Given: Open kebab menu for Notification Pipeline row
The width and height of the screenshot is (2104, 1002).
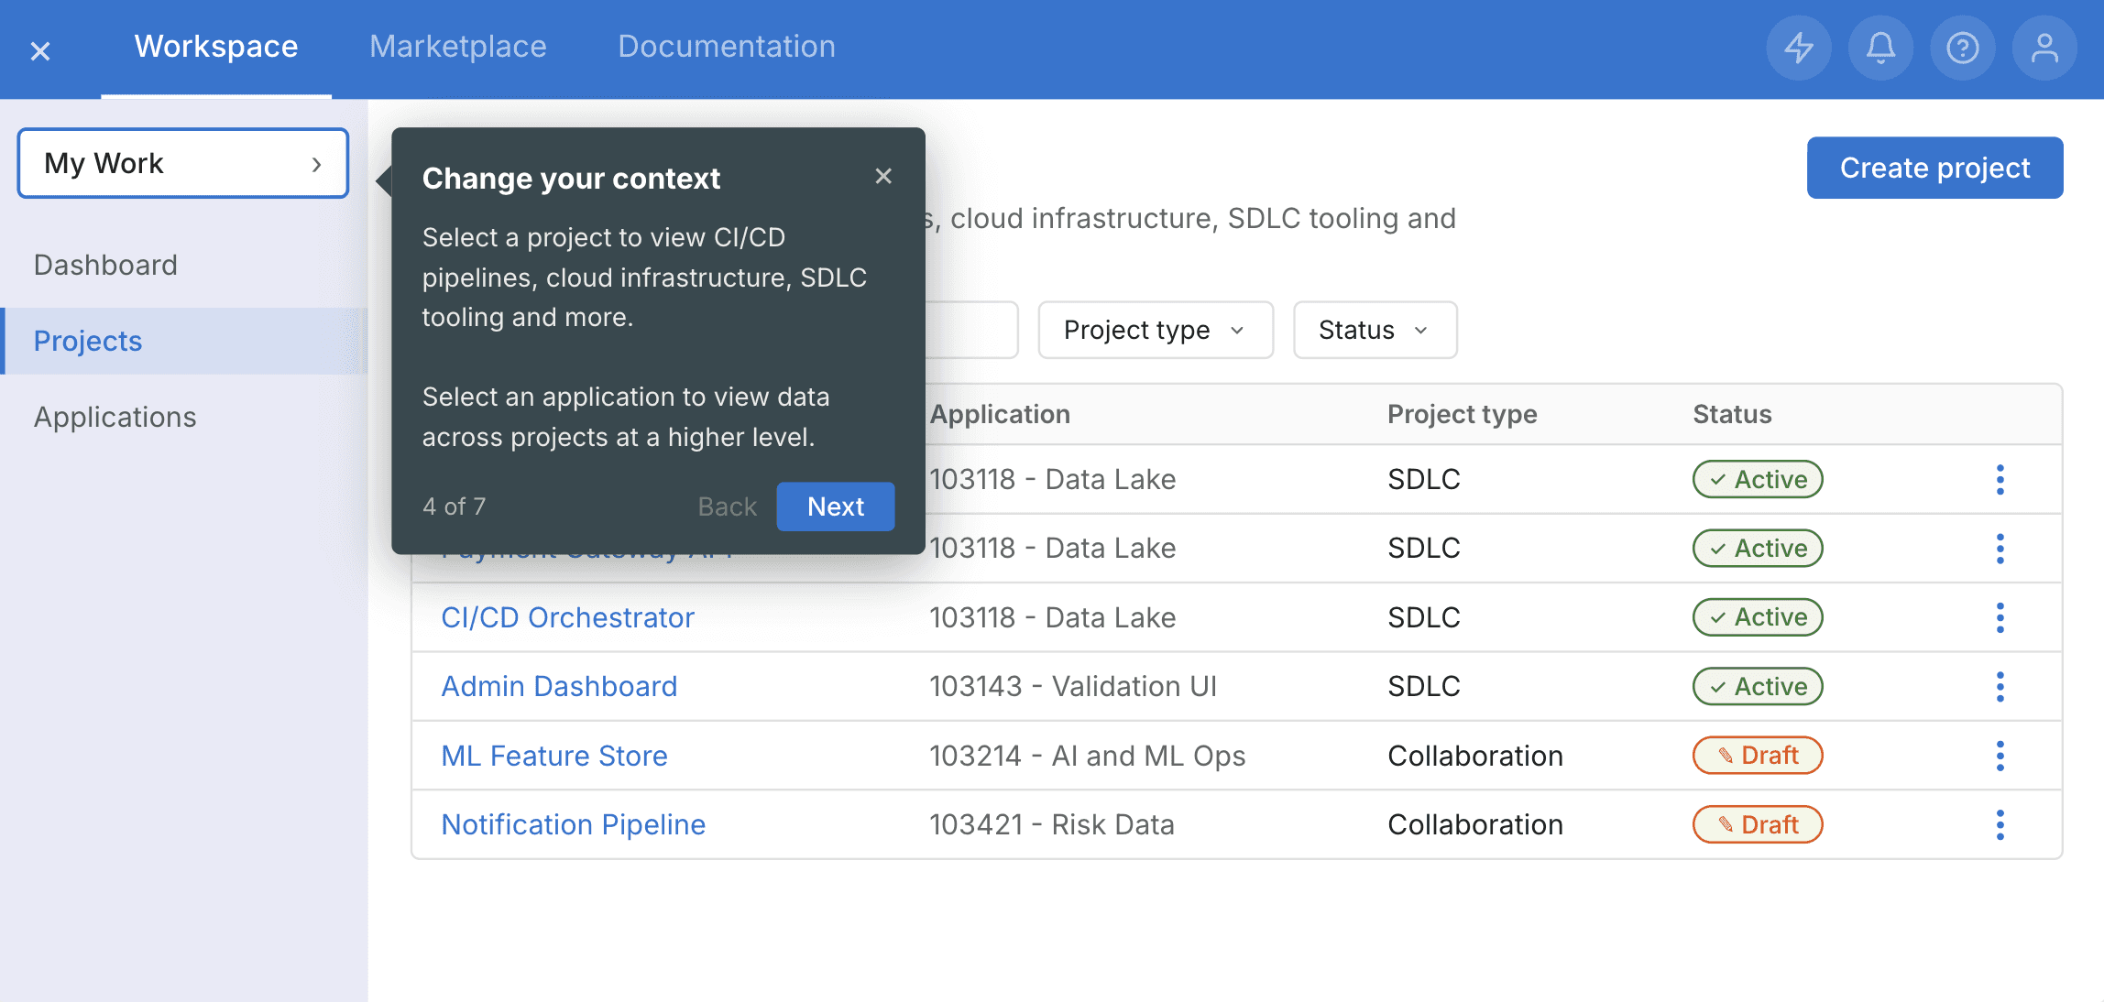Looking at the screenshot, I should [x=2000, y=824].
